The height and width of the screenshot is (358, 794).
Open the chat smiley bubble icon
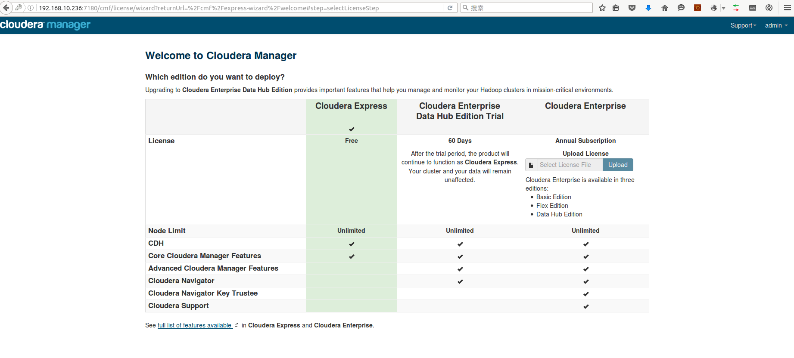click(x=681, y=8)
